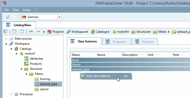Click the Class features tab icon

pyautogui.click(x=72, y=41)
